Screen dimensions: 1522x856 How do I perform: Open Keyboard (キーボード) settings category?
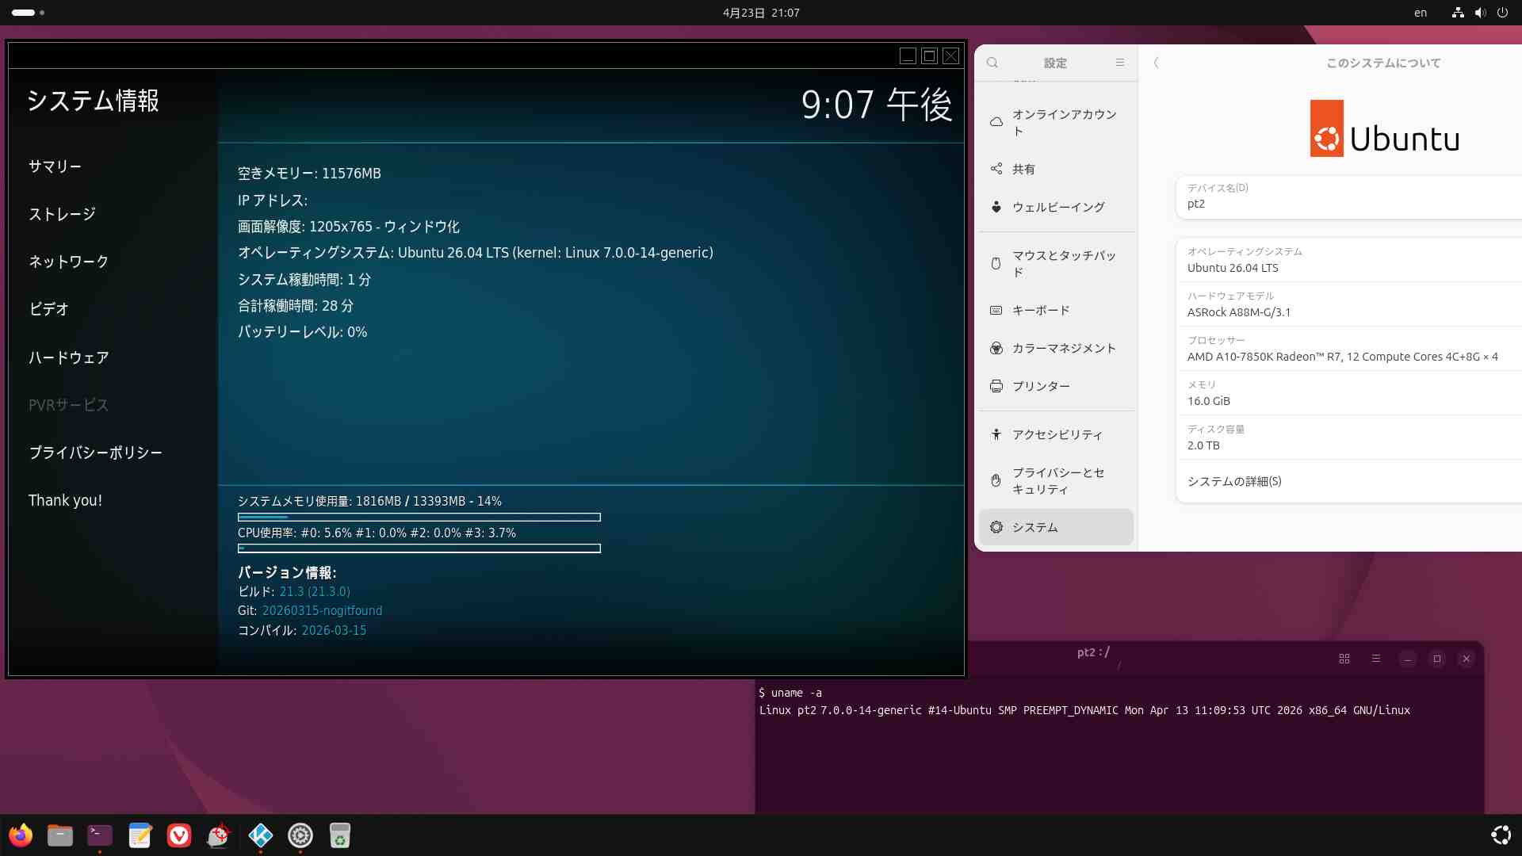pyautogui.click(x=1041, y=310)
